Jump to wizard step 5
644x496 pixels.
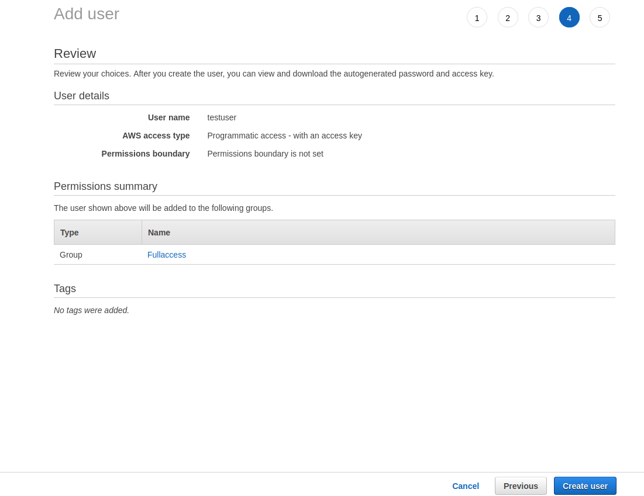tap(600, 18)
